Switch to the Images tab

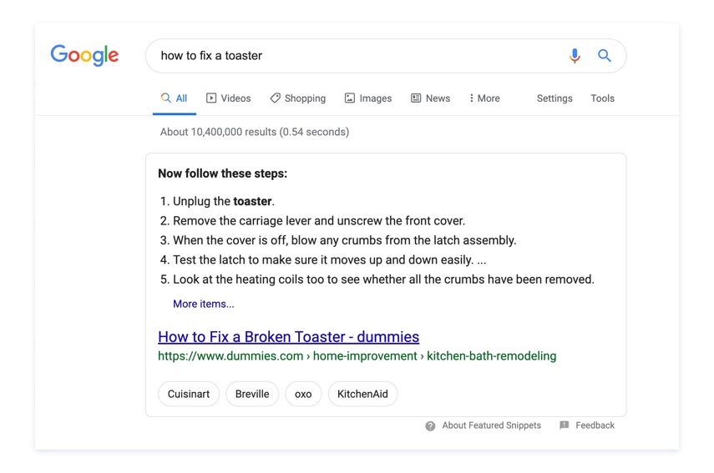pyautogui.click(x=368, y=98)
